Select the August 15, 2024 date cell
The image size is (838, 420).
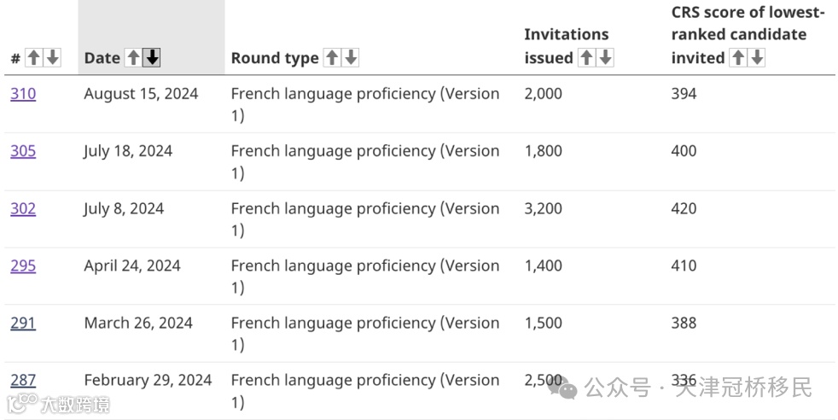point(141,94)
